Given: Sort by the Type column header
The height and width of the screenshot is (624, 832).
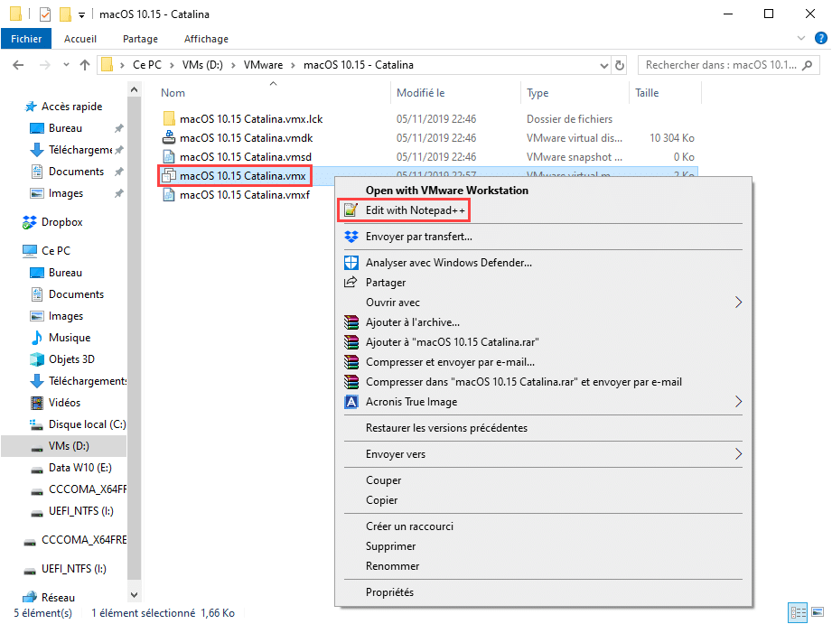Looking at the screenshot, I should pyautogui.click(x=538, y=93).
